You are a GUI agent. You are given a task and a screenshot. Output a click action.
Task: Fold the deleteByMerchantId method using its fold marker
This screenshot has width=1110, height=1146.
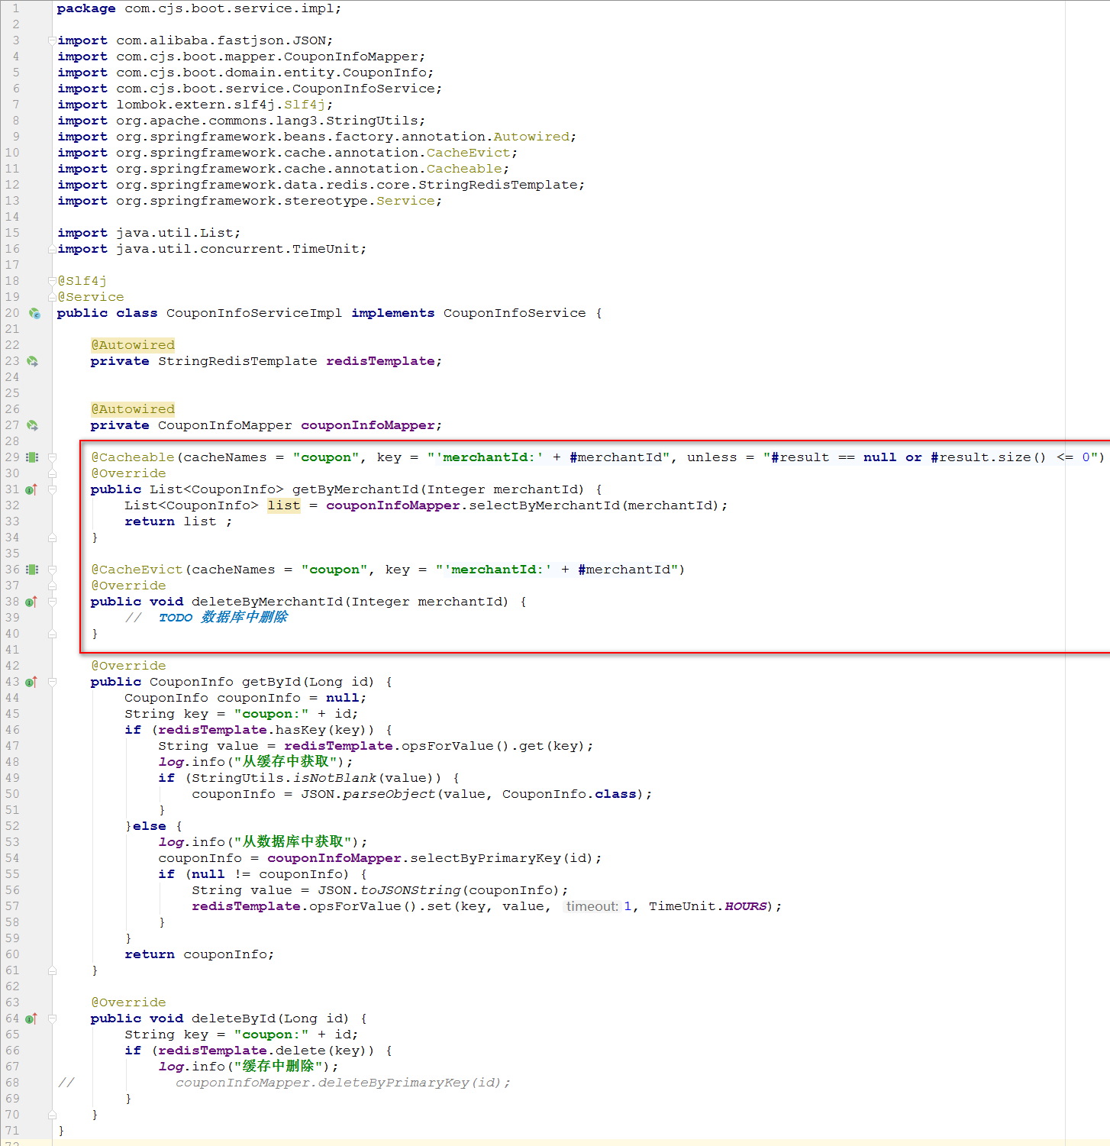(x=52, y=602)
